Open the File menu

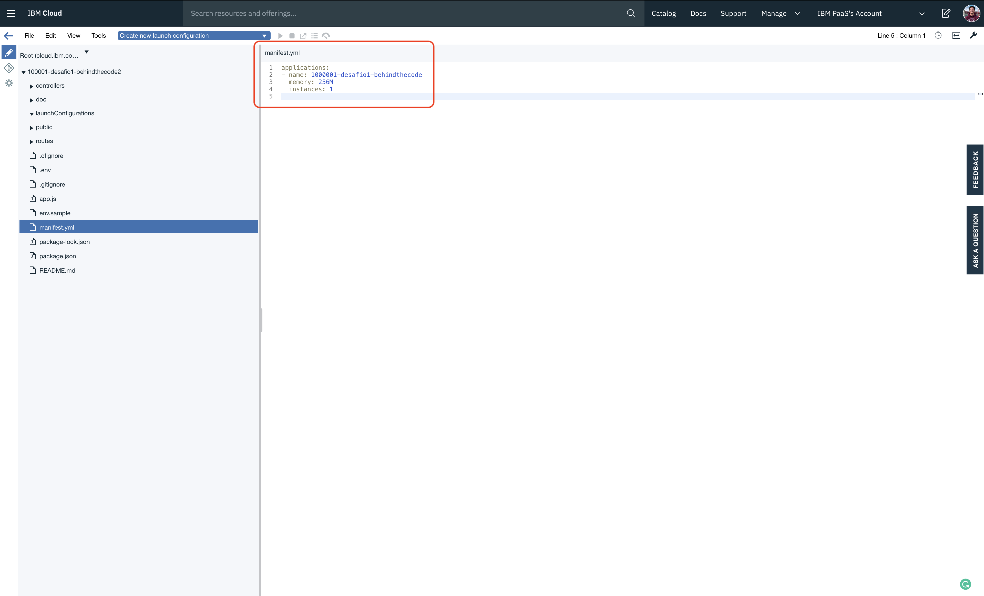pyautogui.click(x=29, y=36)
